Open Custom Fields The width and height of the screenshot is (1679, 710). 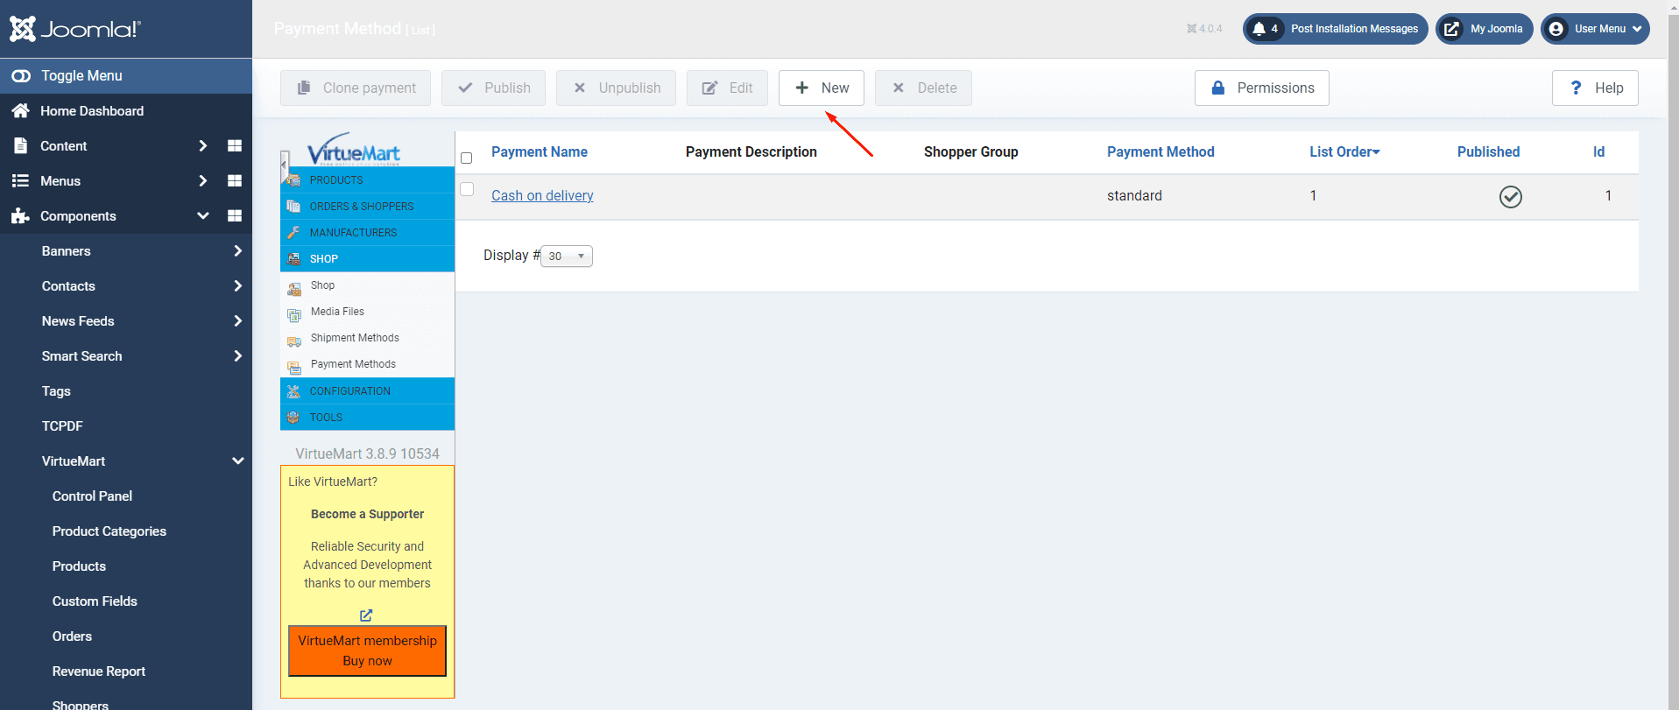(95, 601)
